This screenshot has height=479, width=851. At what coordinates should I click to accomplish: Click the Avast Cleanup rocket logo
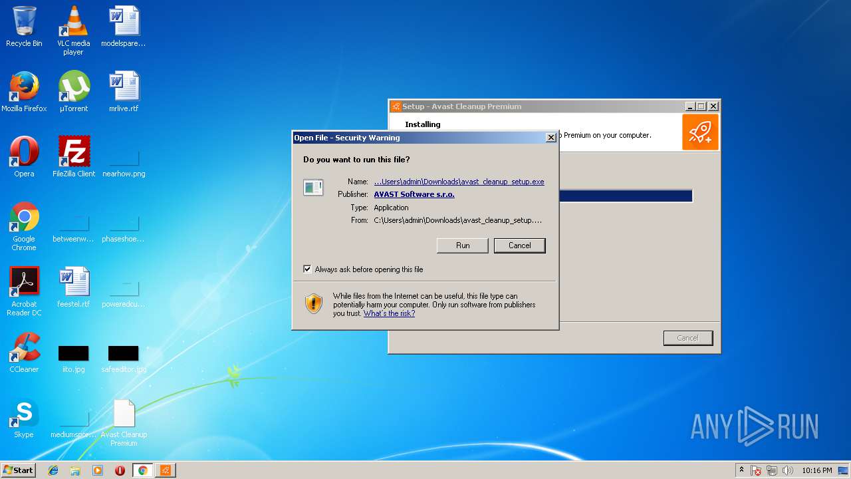click(700, 132)
